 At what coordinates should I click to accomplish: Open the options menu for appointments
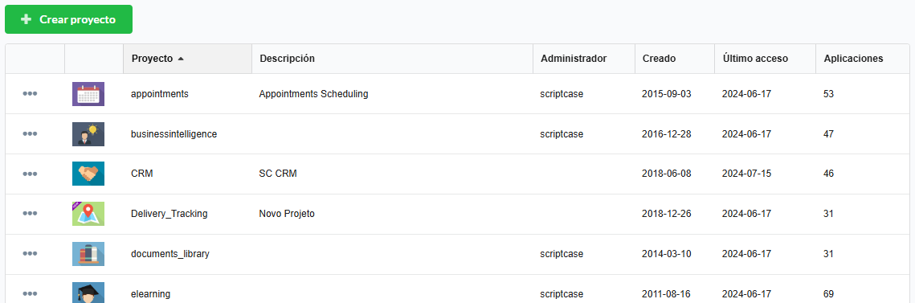click(x=30, y=94)
